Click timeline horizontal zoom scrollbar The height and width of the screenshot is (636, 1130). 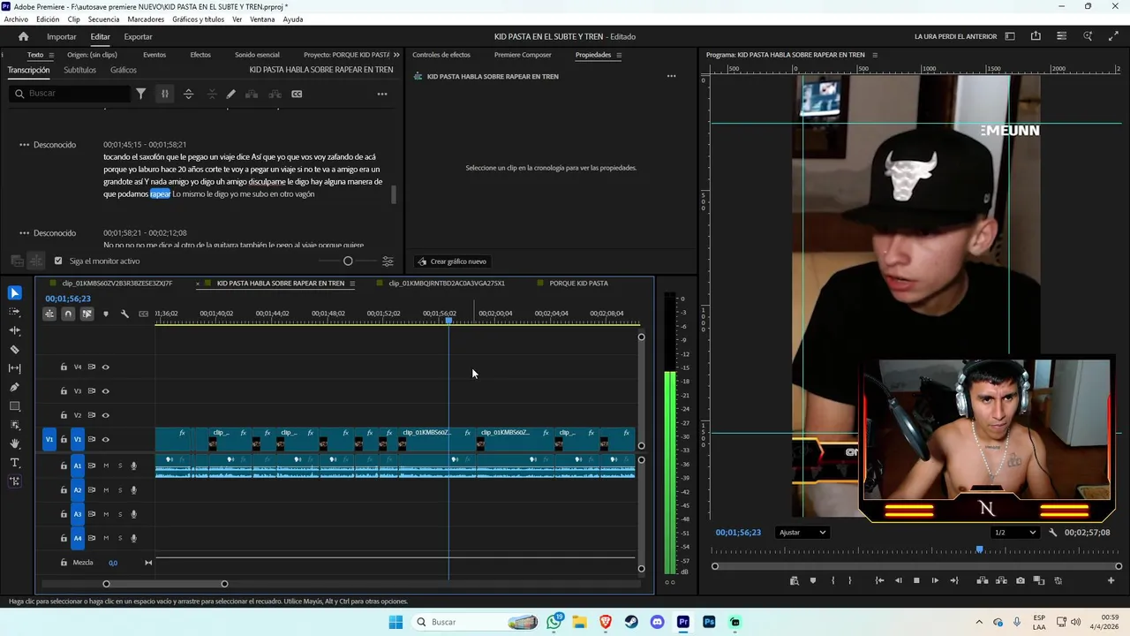point(165,584)
